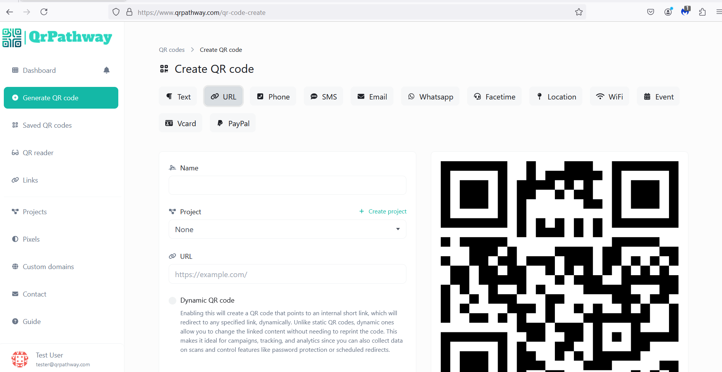Click the tester@qrpathway.com user email
This screenshot has width=722, height=372.
coord(63,365)
